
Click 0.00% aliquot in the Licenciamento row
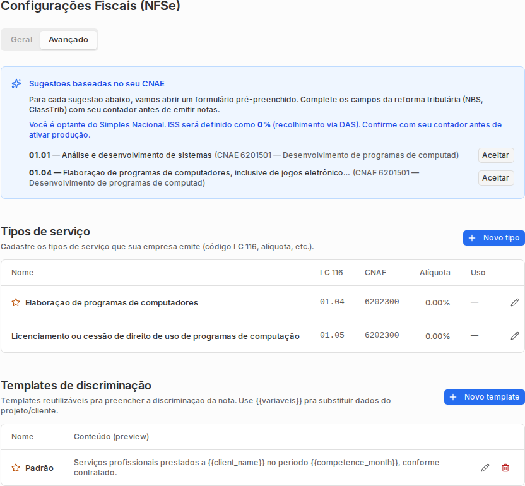[x=437, y=336]
